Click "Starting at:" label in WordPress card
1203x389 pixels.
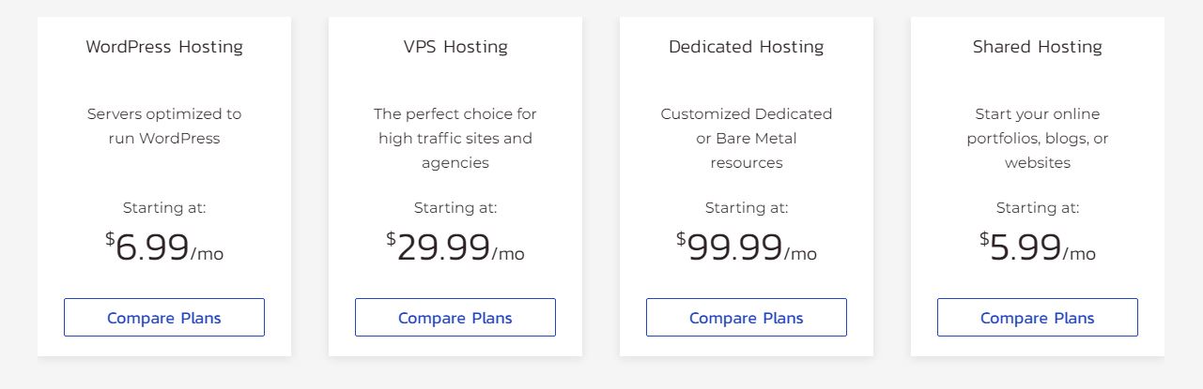tap(164, 208)
